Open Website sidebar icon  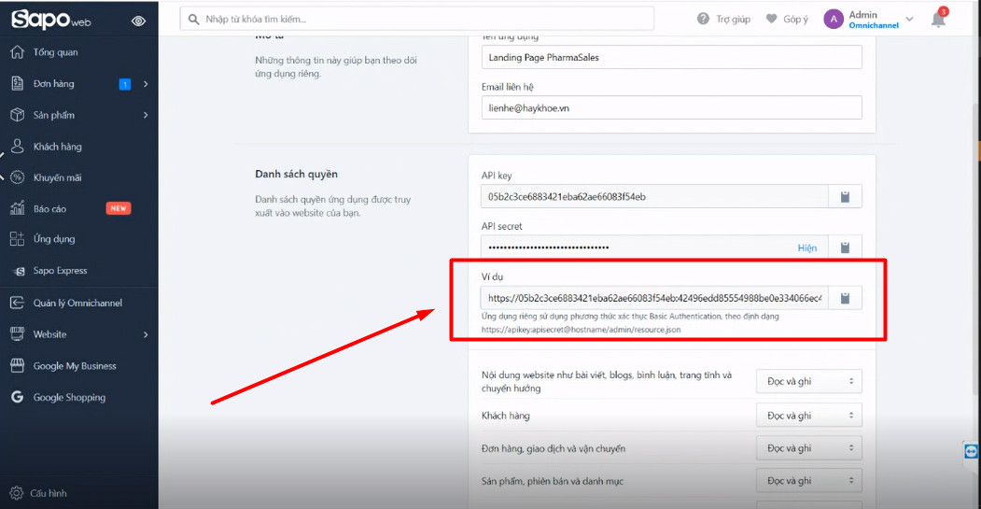pos(18,333)
